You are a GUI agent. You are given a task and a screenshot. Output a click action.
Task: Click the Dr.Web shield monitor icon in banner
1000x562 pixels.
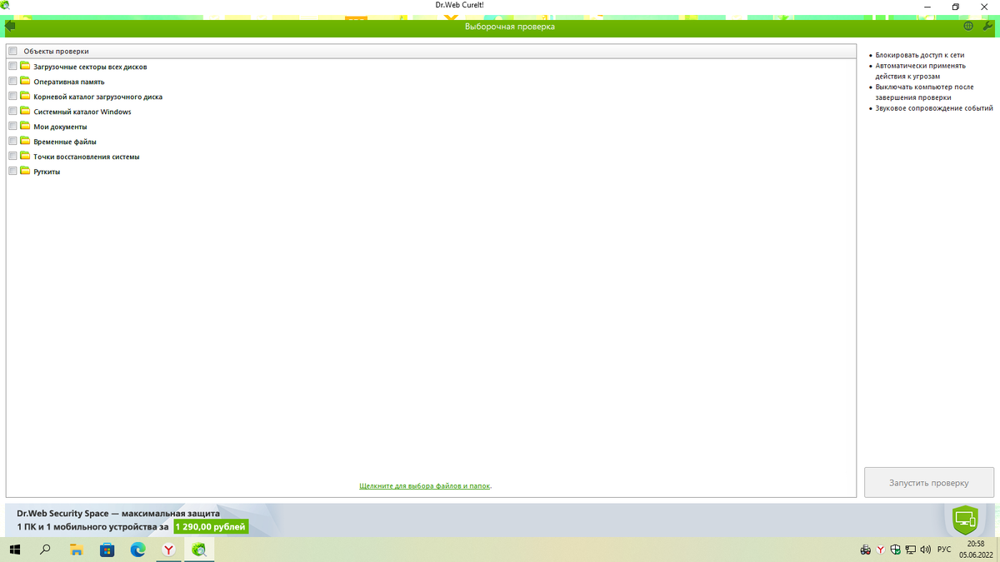[965, 520]
